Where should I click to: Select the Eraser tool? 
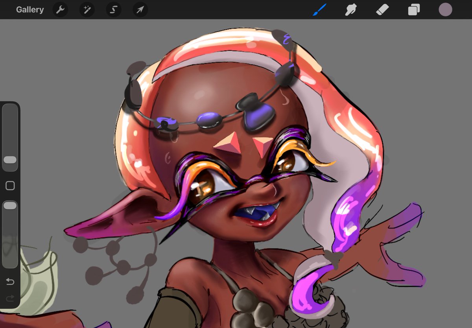[x=382, y=9]
